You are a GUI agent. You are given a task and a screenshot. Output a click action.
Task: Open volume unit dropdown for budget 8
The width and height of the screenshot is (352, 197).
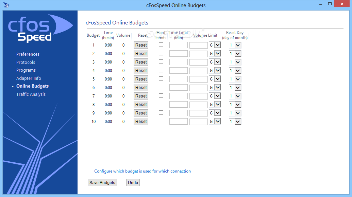pyautogui.click(x=215, y=105)
